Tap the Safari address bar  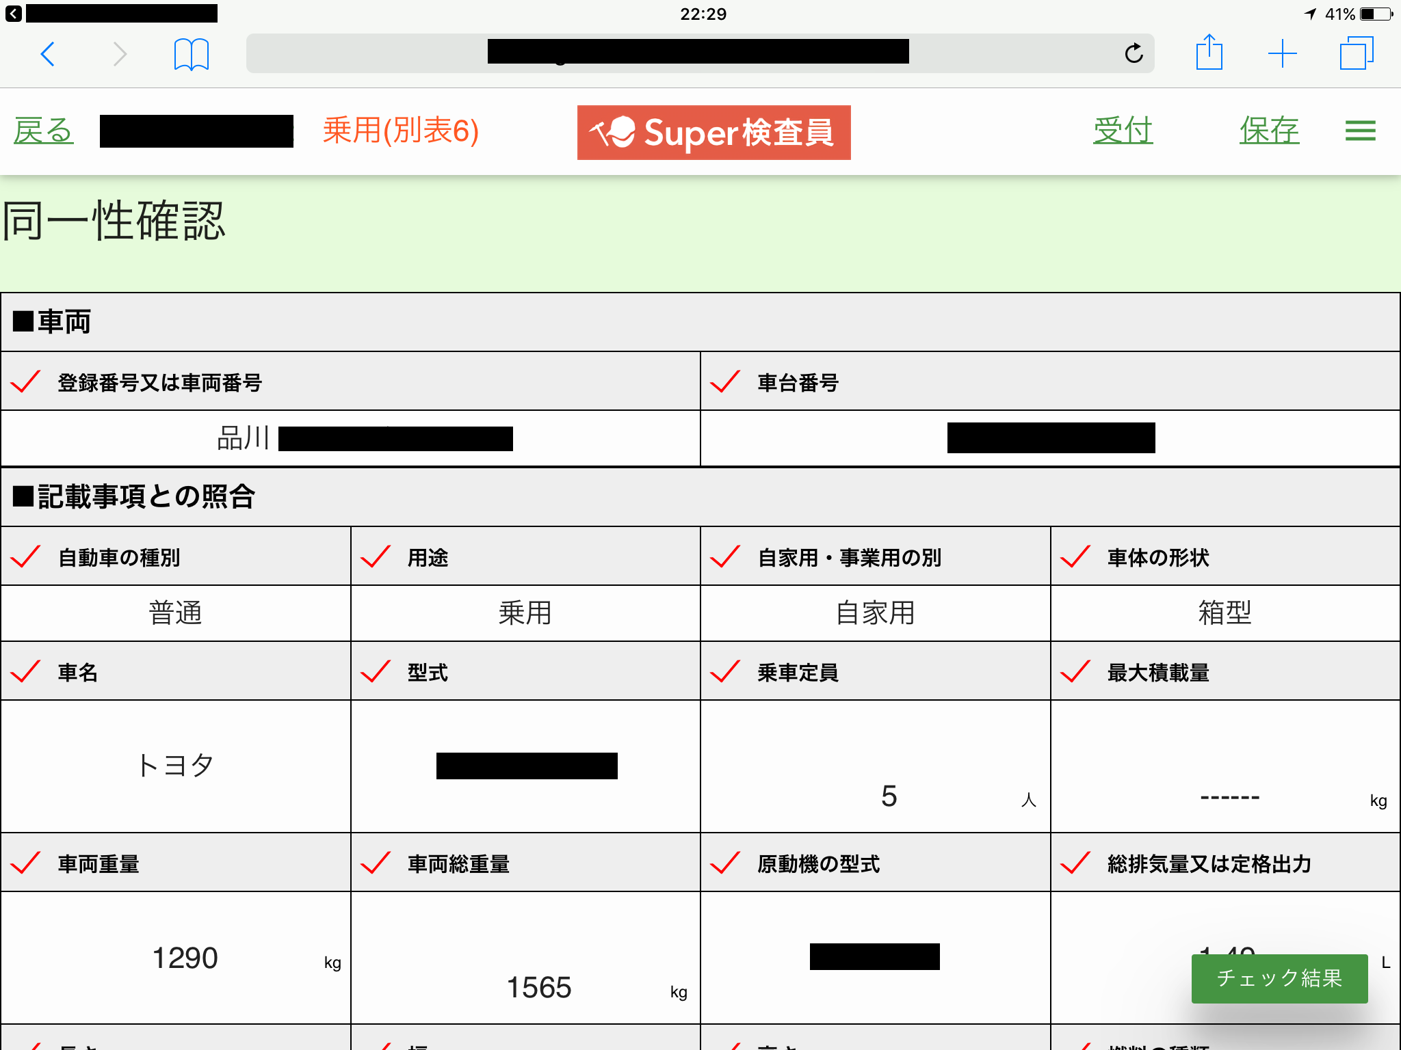(x=700, y=53)
